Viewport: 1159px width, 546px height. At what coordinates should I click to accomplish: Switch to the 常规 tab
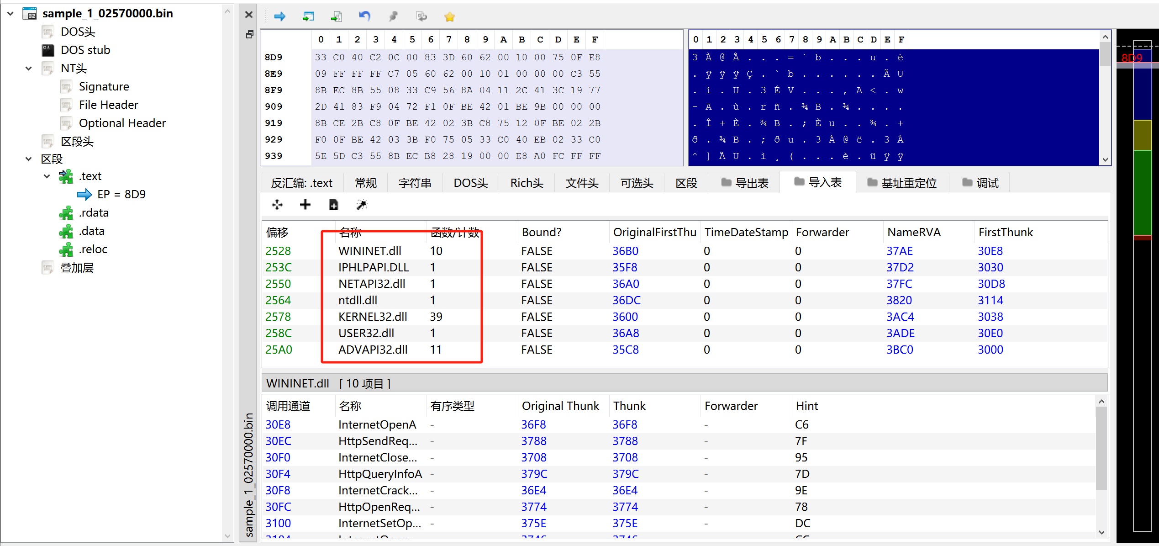click(x=366, y=183)
